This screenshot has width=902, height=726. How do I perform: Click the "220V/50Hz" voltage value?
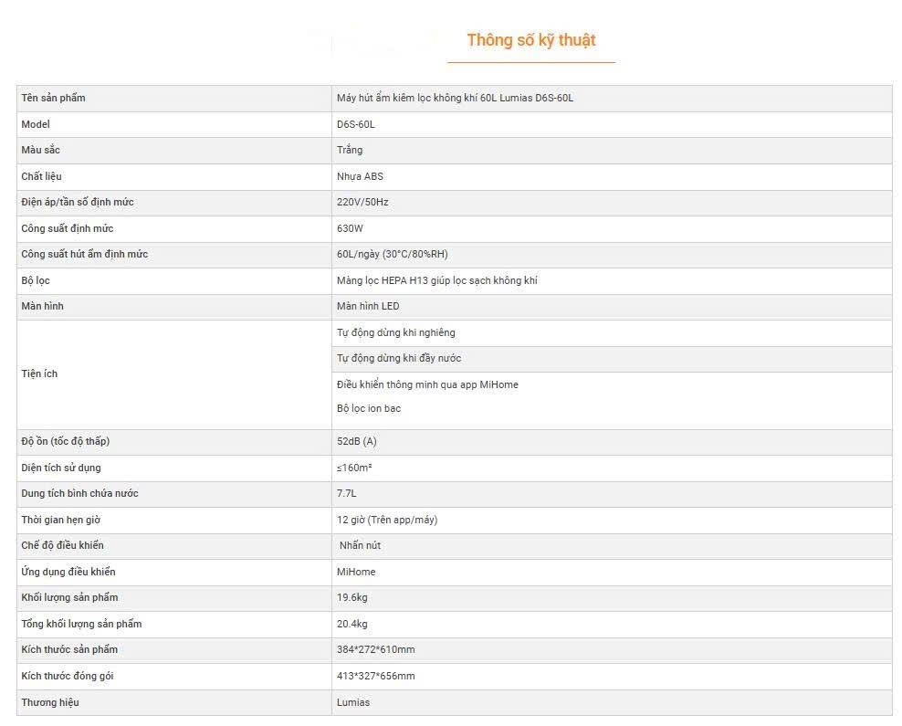[362, 202]
